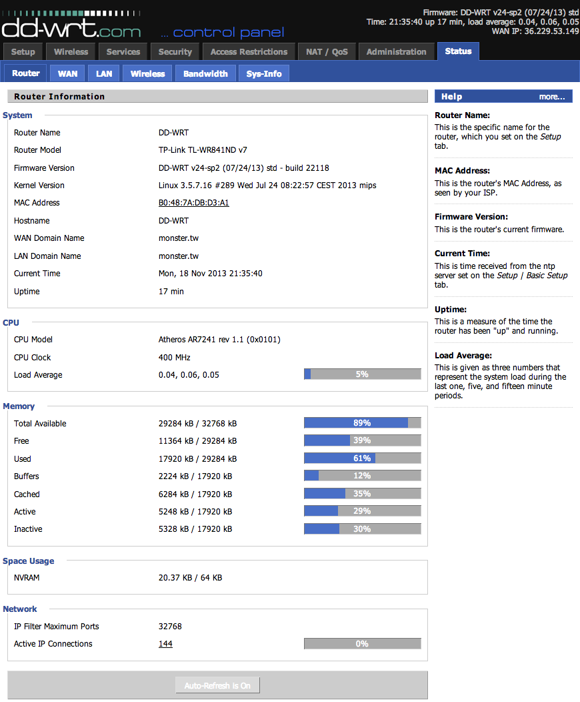The image size is (580, 702).
Task: Click the Status tab
Action: (458, 51)
